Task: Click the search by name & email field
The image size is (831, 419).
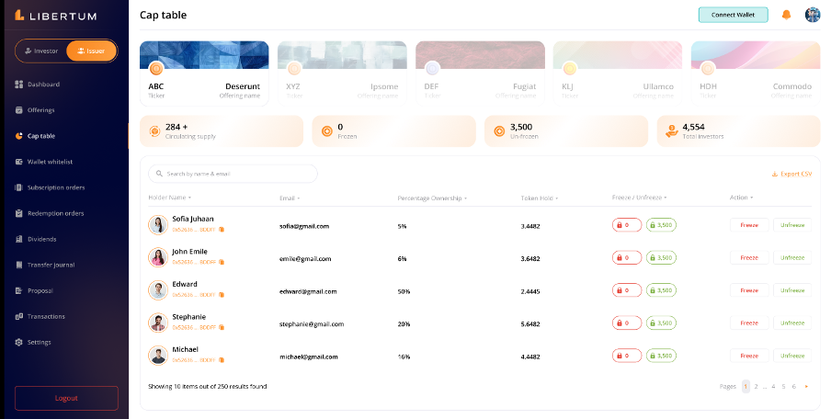Action: click(x=233, y=174)
